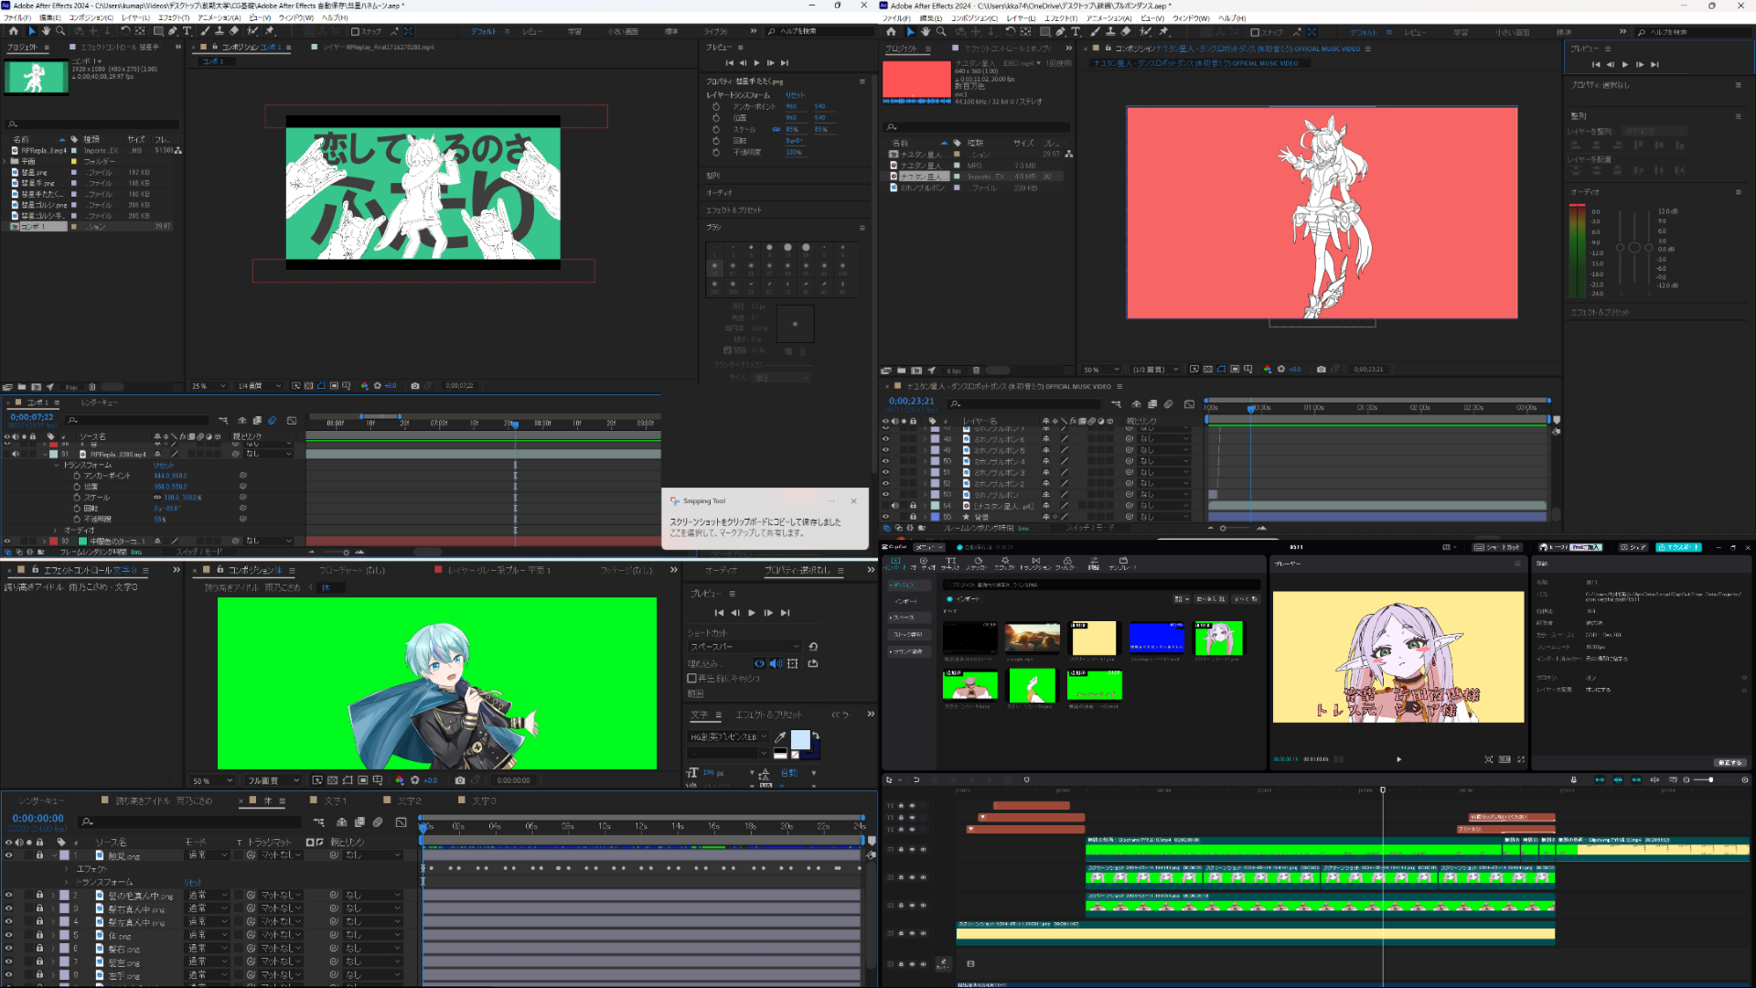Select the Rectangle shape tool in top-left After Effects
Image resolution: width=1756 pixels, height=988 pixels.
point(157,31)
